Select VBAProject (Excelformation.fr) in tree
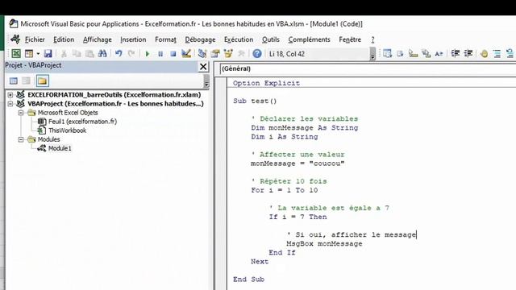 tap(115, 104)
